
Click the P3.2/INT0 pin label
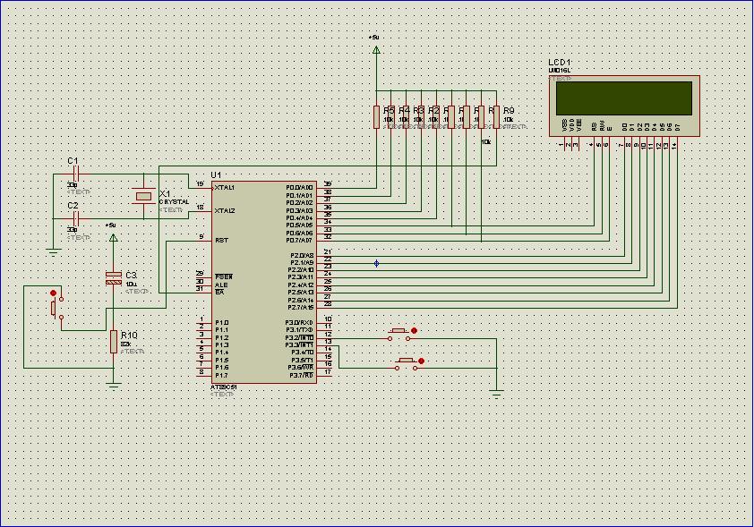click(x=299, y=337)
